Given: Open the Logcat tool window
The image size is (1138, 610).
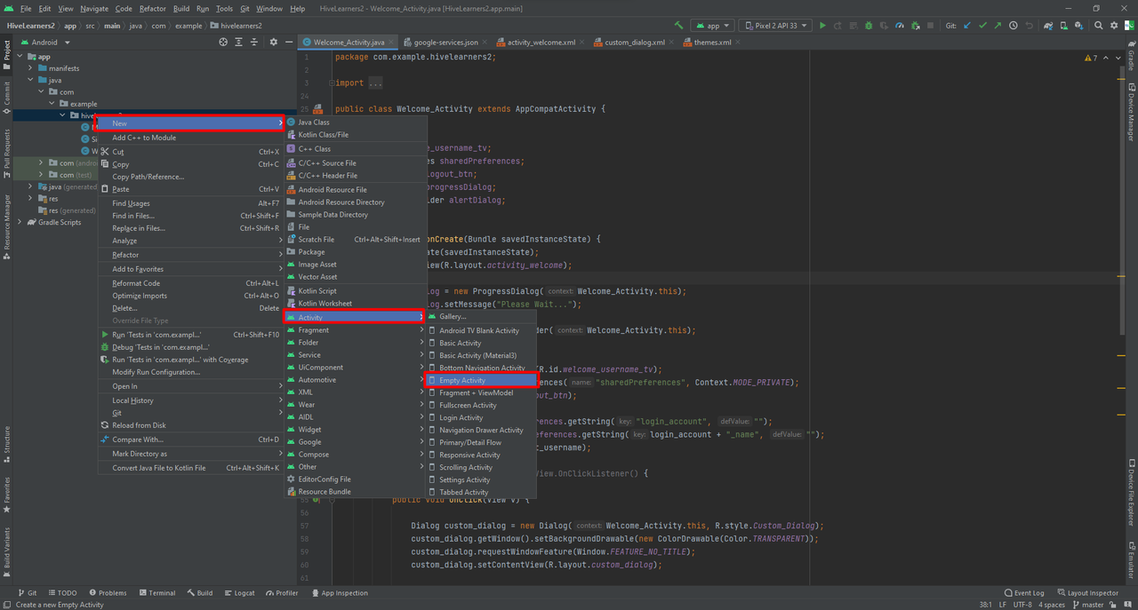Looking at the screenshot, I should pos(238,593).
